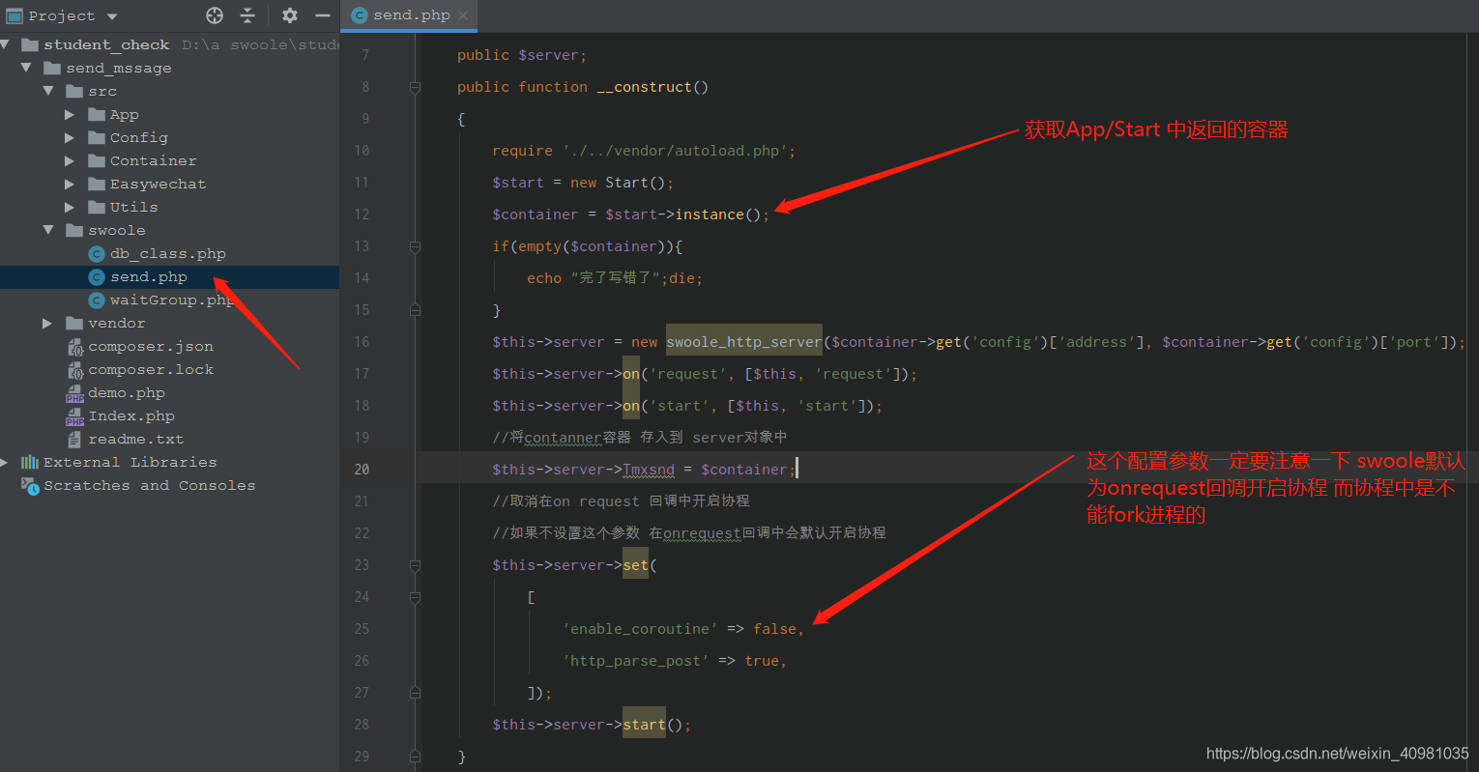This screenshot has width=1479, height=772.
Task: Click the composer.lock file icon
Action: click(x=75, y=370)
